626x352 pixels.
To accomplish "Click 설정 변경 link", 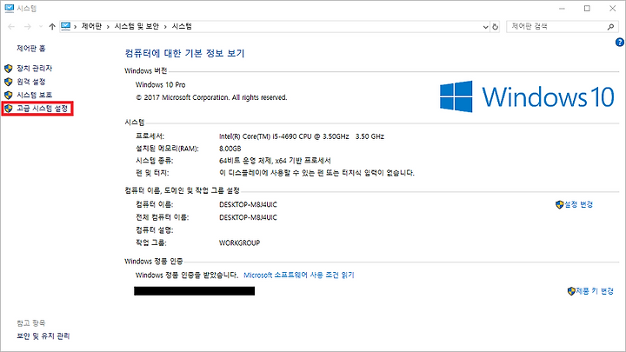I will pyautogui.click(x=578, y=204).
